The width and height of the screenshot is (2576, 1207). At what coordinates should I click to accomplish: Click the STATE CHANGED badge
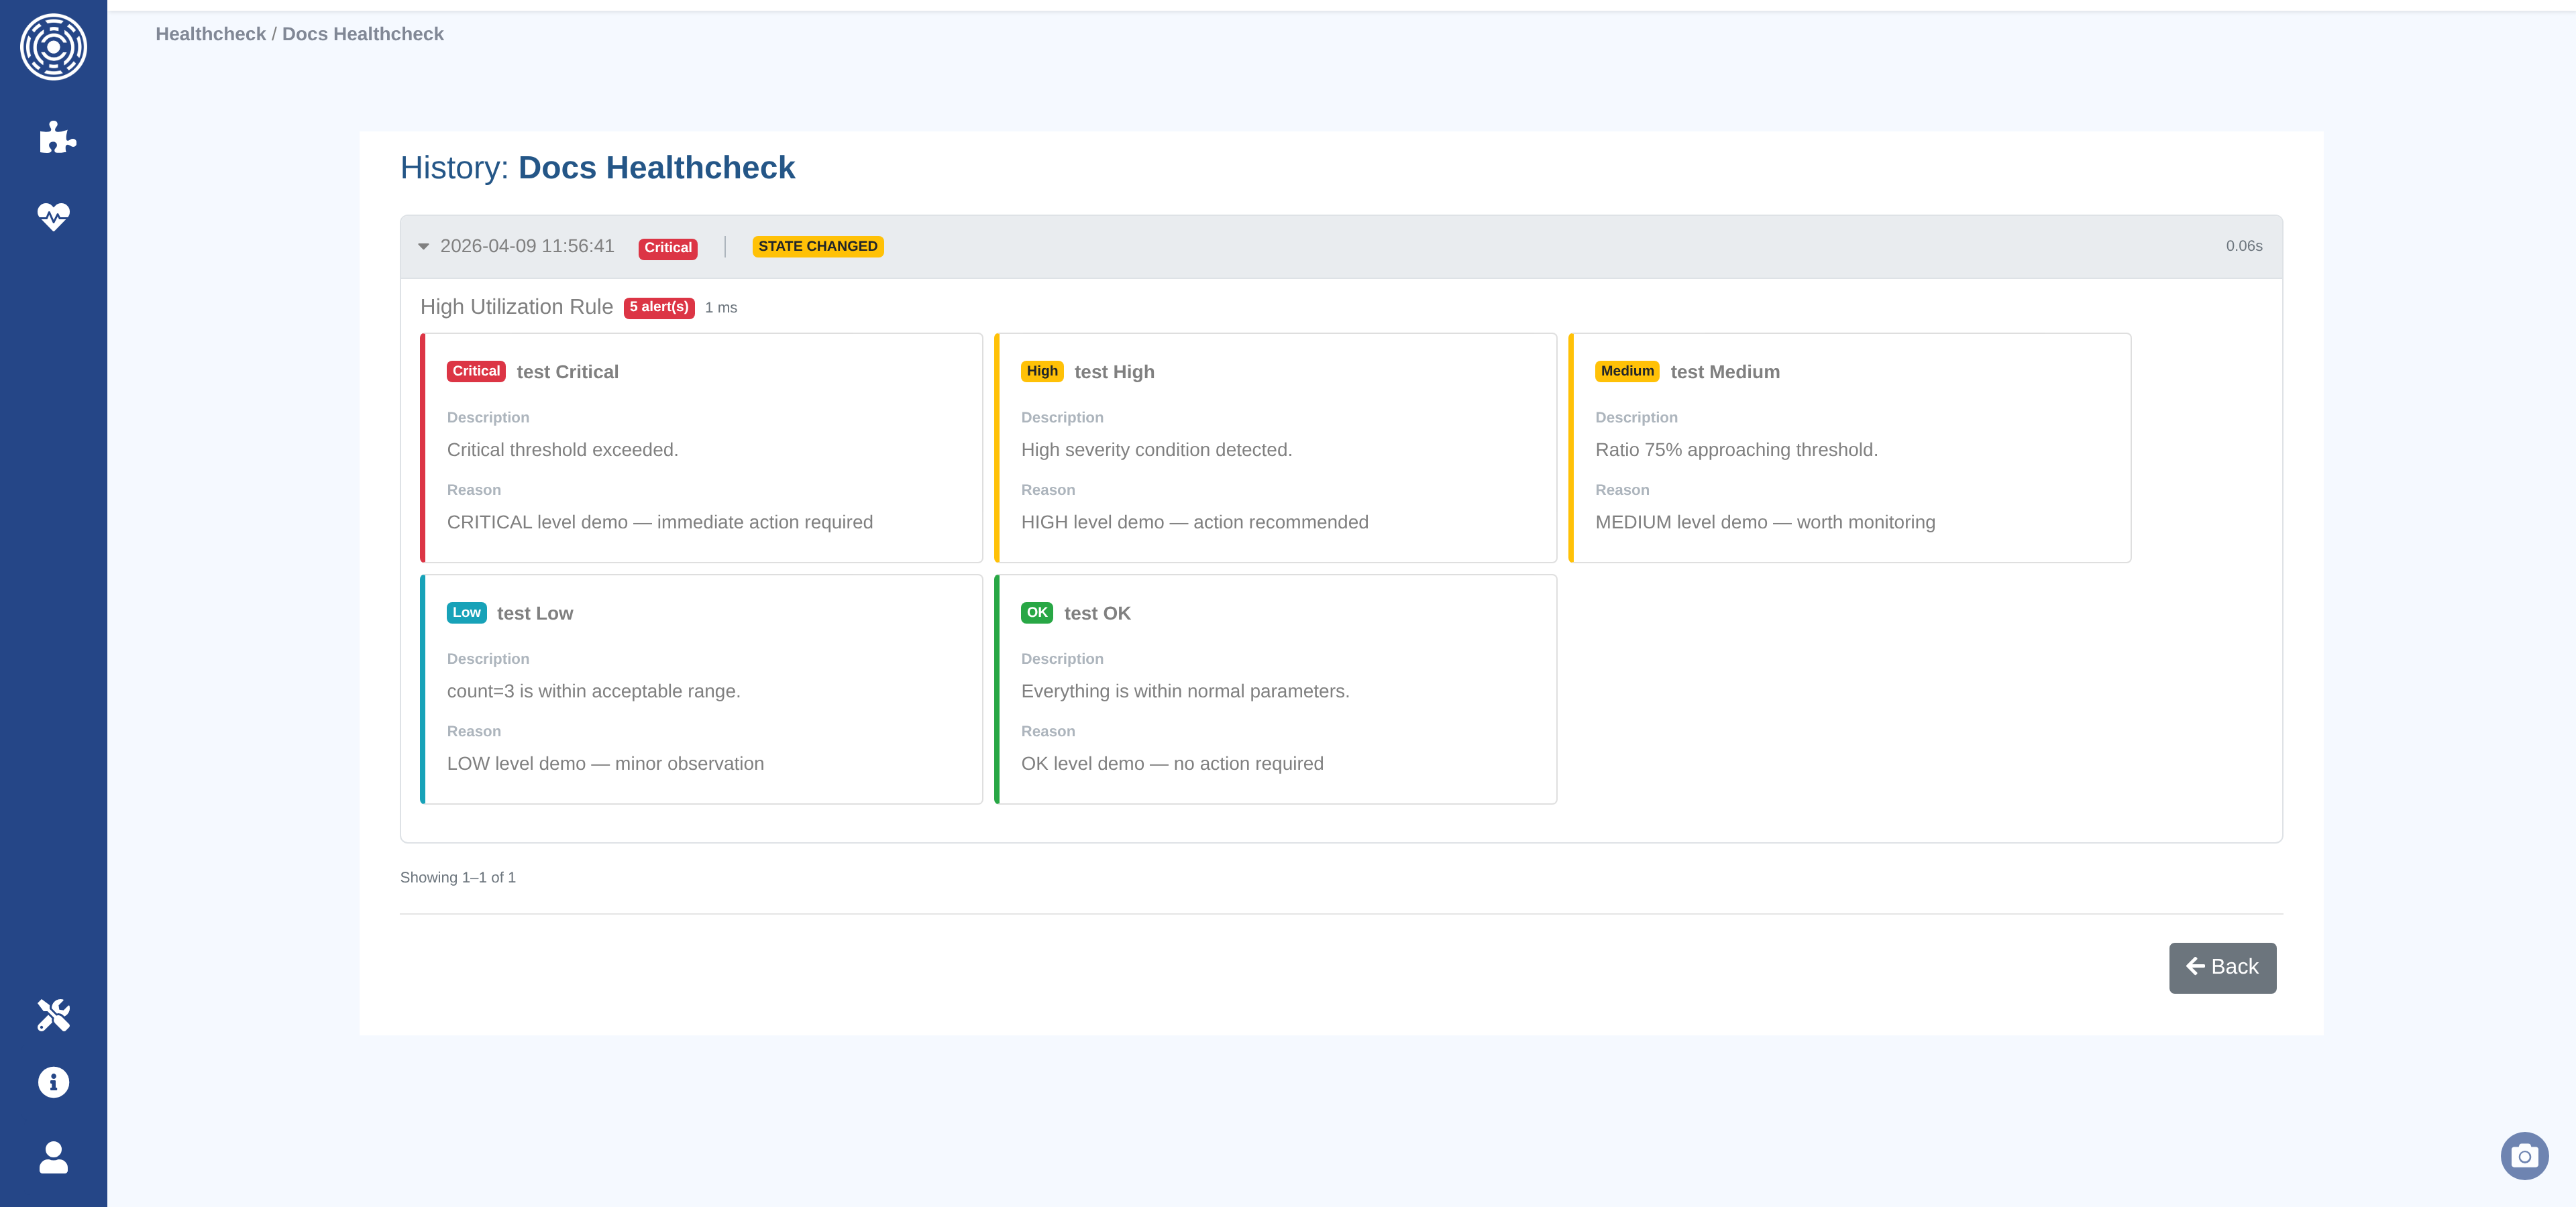click(x=817, y=247)
